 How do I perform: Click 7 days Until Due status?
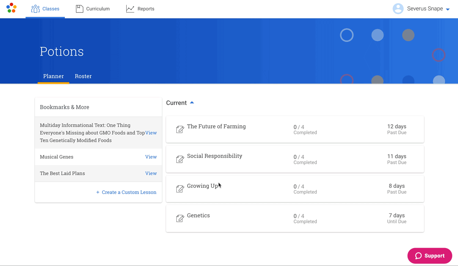click(x=397, y=218)
